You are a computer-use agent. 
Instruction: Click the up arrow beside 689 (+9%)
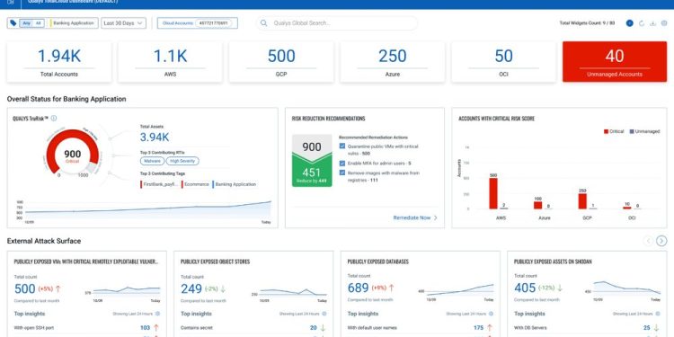(x=391, y=288)
